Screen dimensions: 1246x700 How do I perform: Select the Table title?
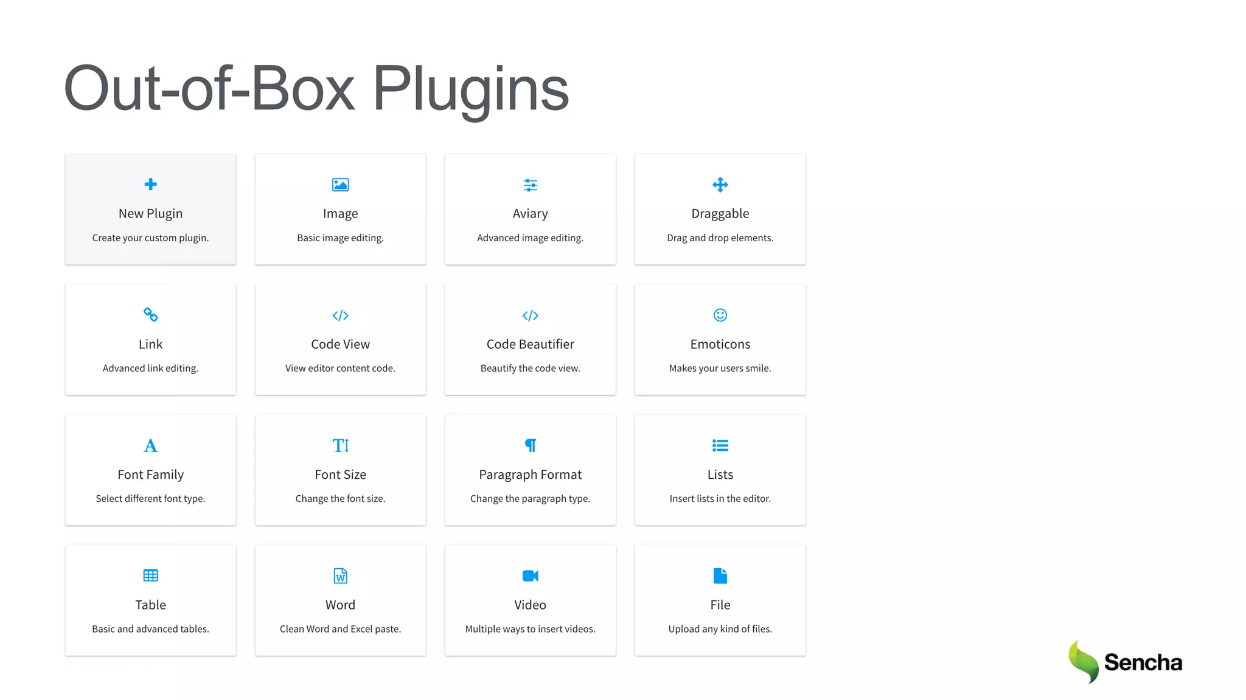click(150, 605)
